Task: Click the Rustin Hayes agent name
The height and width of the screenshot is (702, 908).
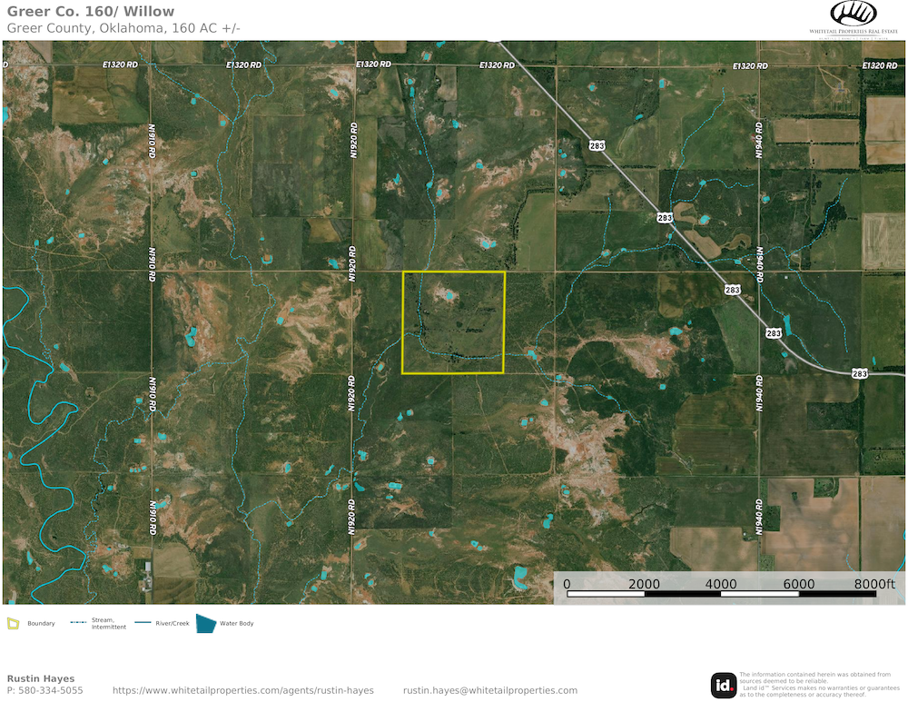Action: 41,678
